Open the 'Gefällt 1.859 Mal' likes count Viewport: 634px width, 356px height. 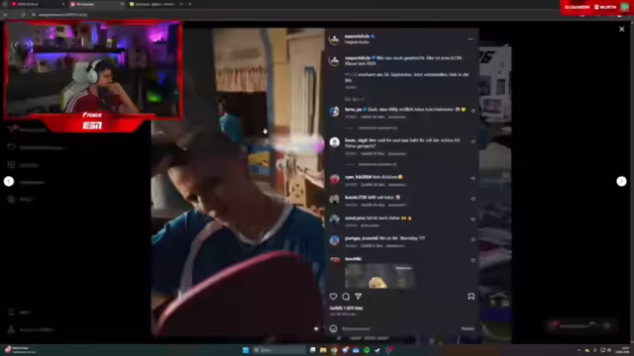point(346,308)
